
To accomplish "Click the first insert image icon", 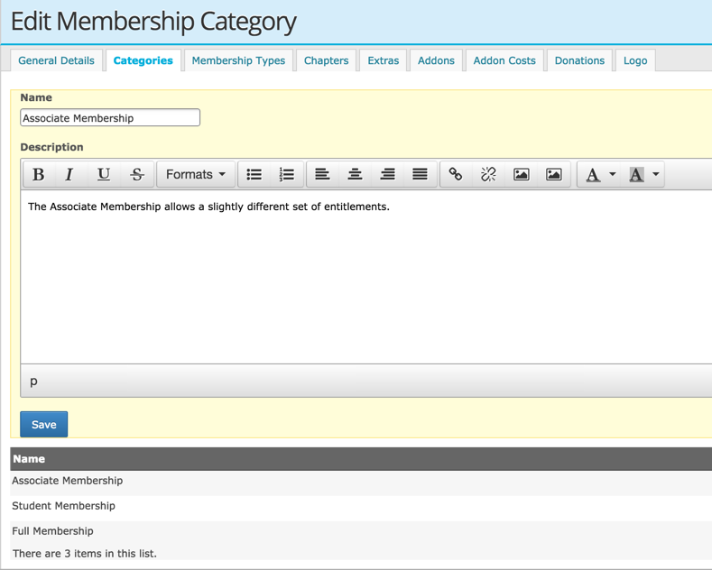I will click(522, 174).
